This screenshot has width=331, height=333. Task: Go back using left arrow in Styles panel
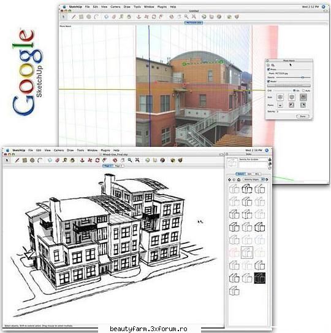pos(229,179)
